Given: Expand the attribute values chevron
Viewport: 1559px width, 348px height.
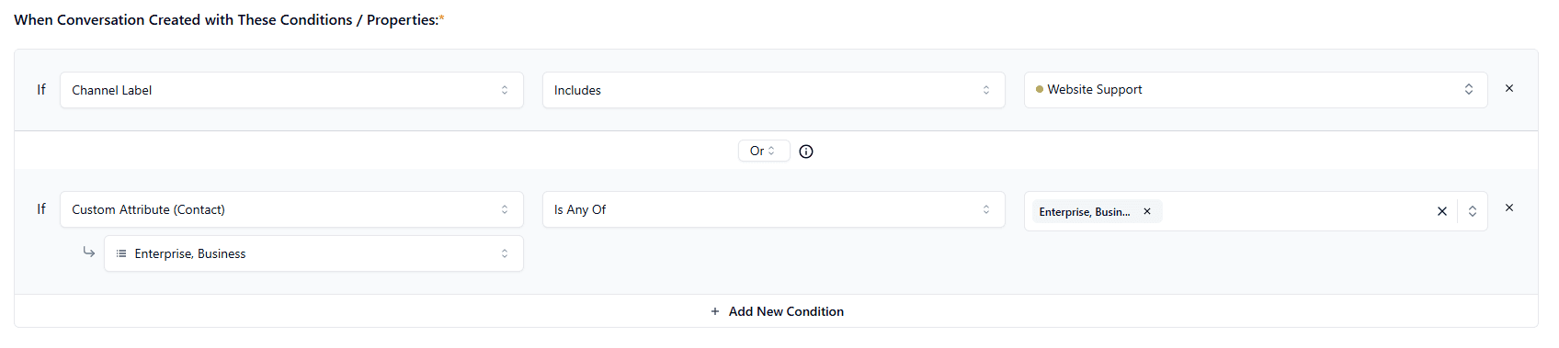Looking at the screenshot, I should coord(1473,211).
